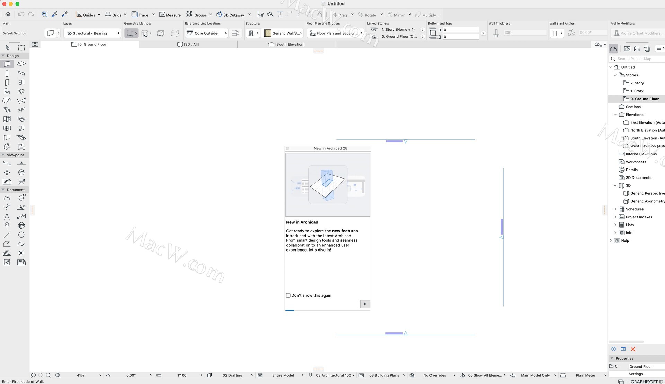Click the dialog progress bar
665x384 pixels.
click(328, 310)
